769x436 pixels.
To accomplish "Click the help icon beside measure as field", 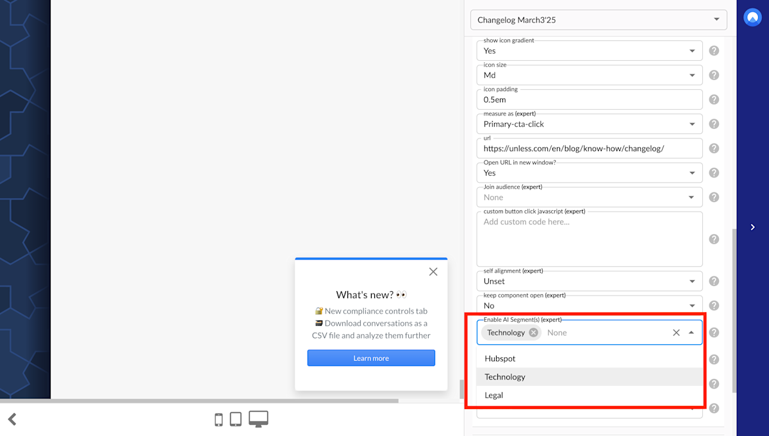I will pos(714,124).
